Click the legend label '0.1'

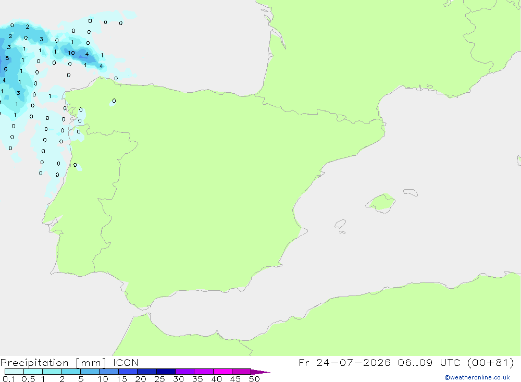pyautogui.click(x=9, y=379)
